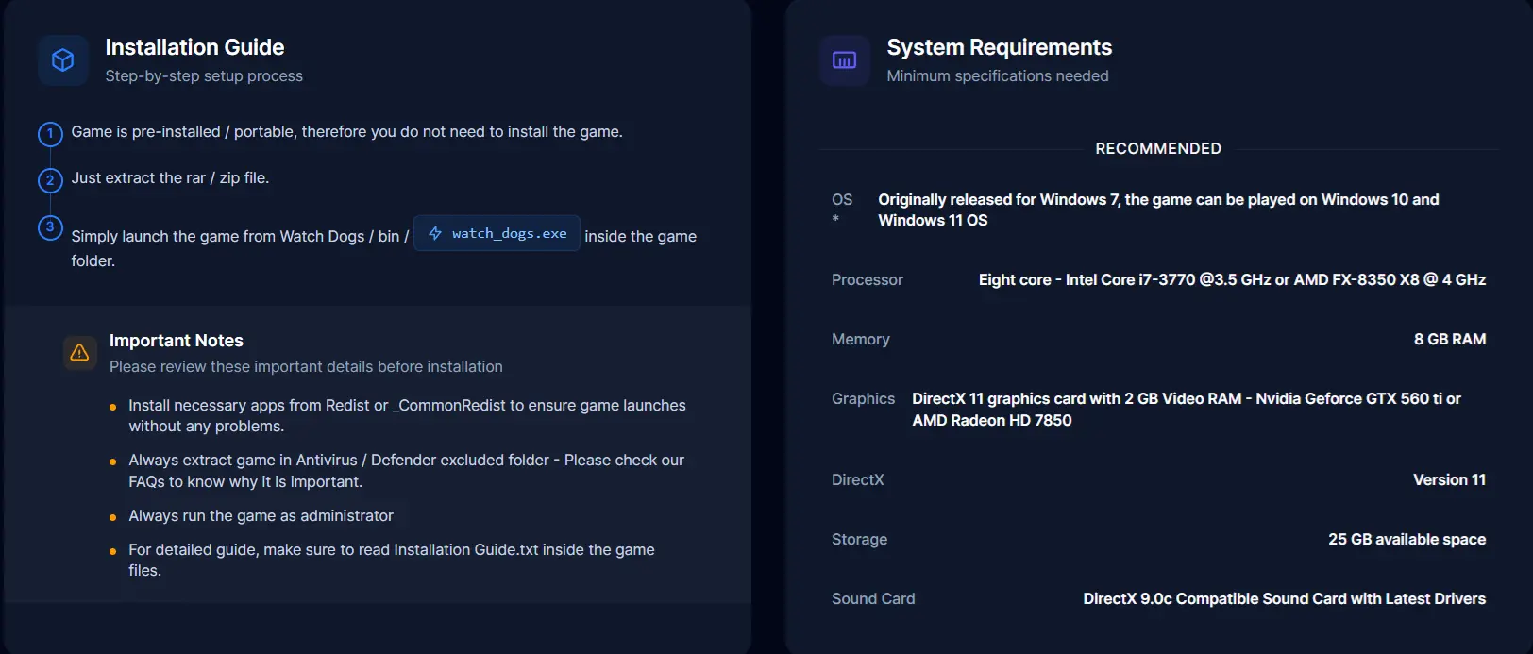The width and height of the screenshot is (1533, 654).
Task: Click the lightning icon in watch_dogs.exe chip
Action: pyautogui.click(x=435, y=233)
